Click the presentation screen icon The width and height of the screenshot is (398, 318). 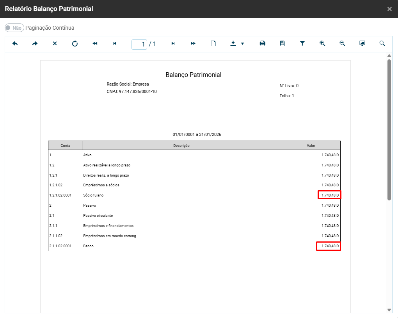point(362,43)
